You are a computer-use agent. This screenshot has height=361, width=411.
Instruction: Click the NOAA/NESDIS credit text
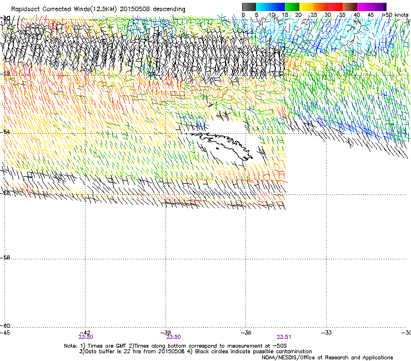point(327,358)
